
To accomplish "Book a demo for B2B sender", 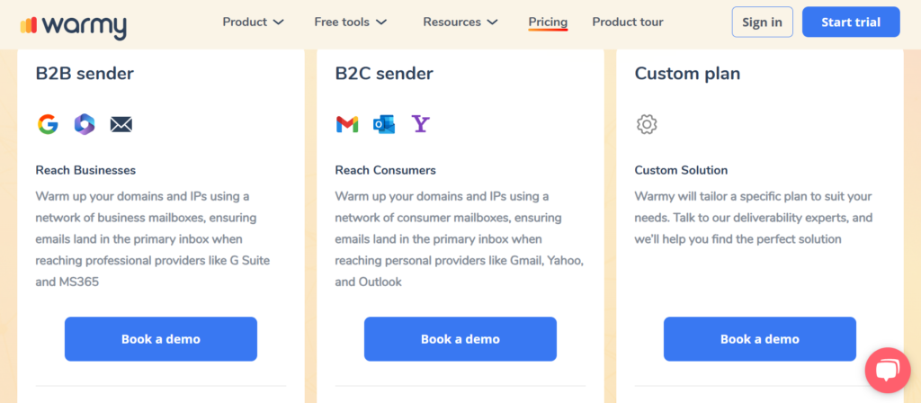I will point(161,339).
